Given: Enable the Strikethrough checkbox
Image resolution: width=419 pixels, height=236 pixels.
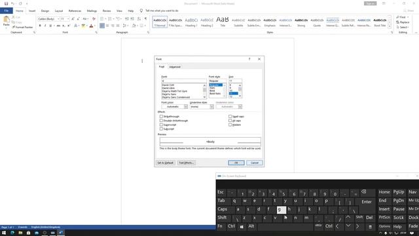Looking at the screenshot, I should [x=161, y=117].
